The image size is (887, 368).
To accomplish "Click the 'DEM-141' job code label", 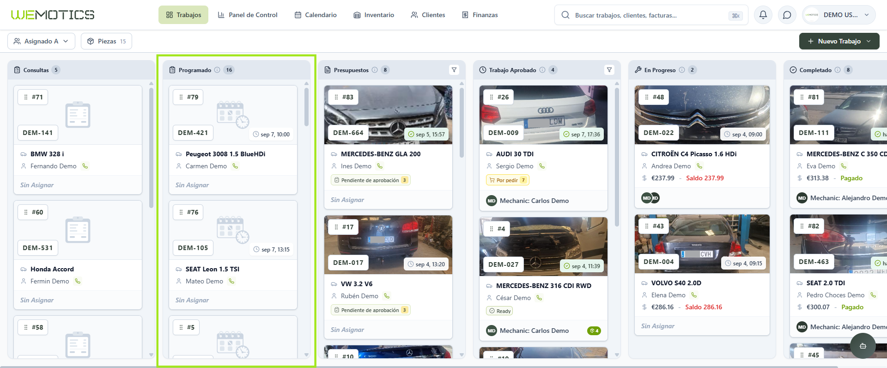I will [x=38, y=133].
